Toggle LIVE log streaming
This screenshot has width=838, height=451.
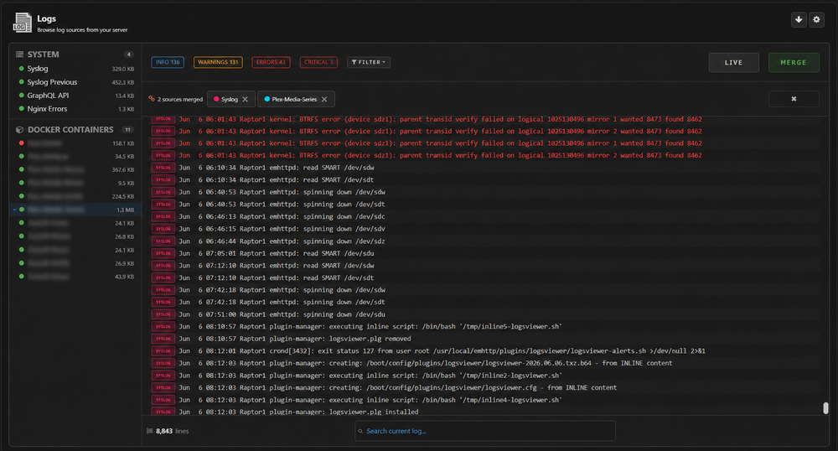click(x=733, y=63)
